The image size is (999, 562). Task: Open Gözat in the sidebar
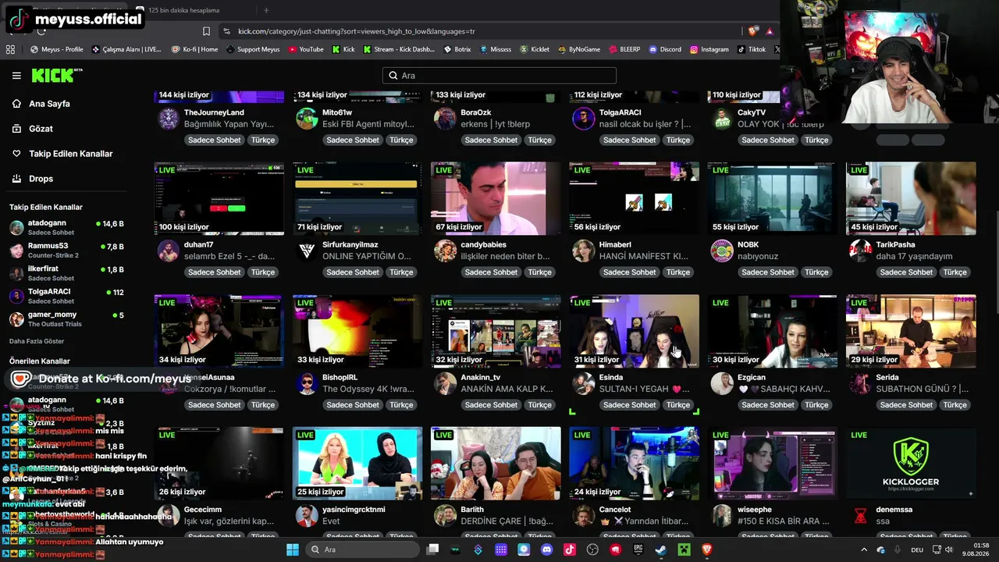pyautogui.click(x=41, y=129)
